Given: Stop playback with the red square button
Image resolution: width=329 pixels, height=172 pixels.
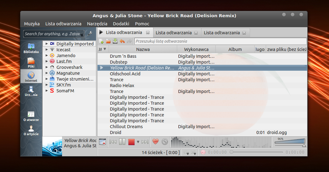Looking at the screenshot, I should coord(131,142).
